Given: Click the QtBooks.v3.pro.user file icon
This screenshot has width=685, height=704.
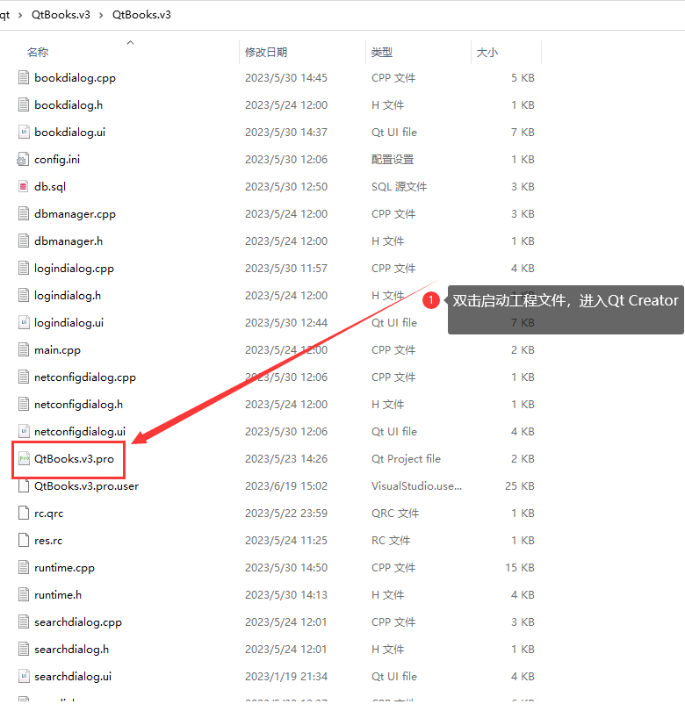Looking at the screenshot, I should (24, 485).
